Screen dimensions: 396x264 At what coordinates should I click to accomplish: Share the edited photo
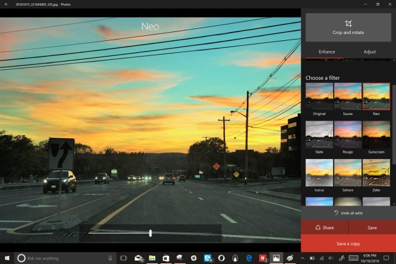point(325,228)
